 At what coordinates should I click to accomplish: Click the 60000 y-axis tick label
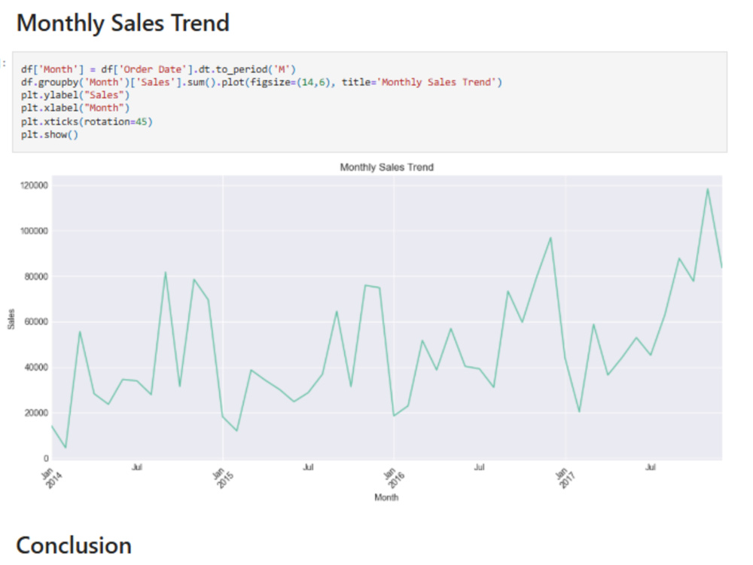[36, 322]
